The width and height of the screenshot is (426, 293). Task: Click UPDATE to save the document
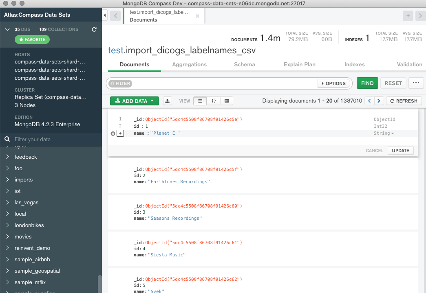pos(400,151)
